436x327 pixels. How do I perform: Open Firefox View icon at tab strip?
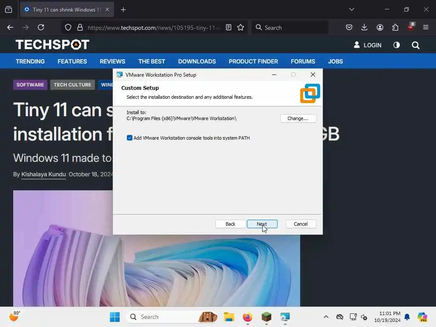coord(9,9)
